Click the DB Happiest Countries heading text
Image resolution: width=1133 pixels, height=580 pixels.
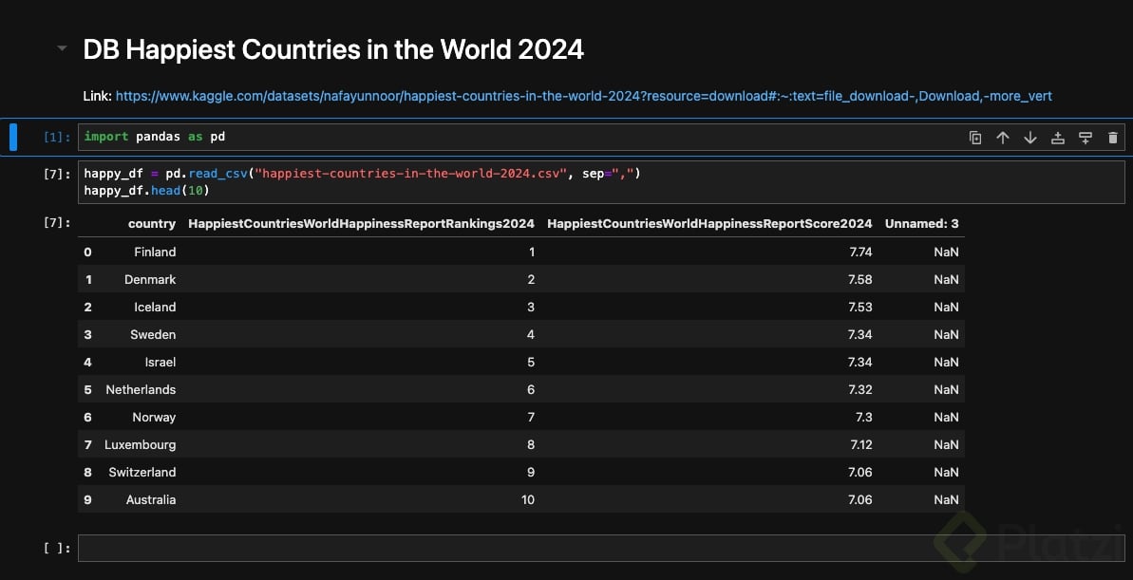coord(333,49)
